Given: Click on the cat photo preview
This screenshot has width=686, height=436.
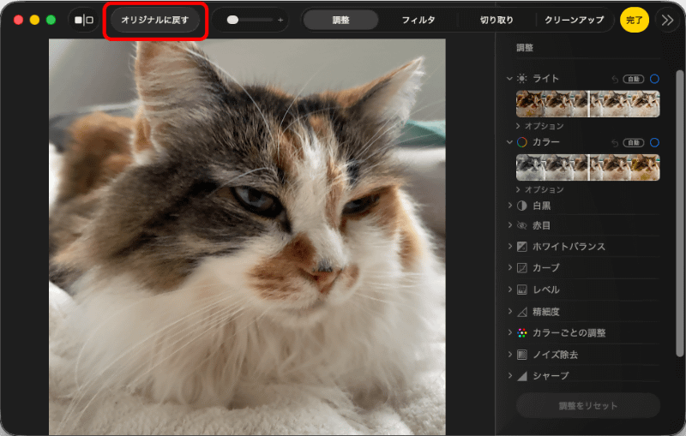Looking at the screenshot, I should coord(247,236).
